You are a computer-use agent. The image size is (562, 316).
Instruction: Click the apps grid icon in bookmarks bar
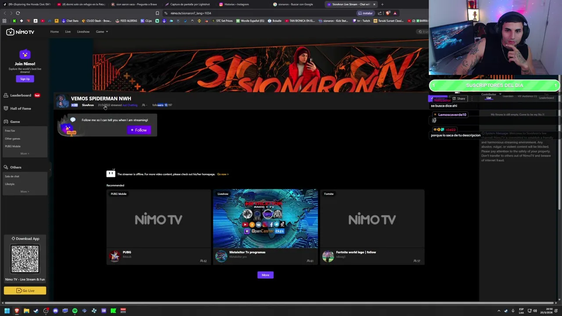pyautogui.click(x=4, y=21)
